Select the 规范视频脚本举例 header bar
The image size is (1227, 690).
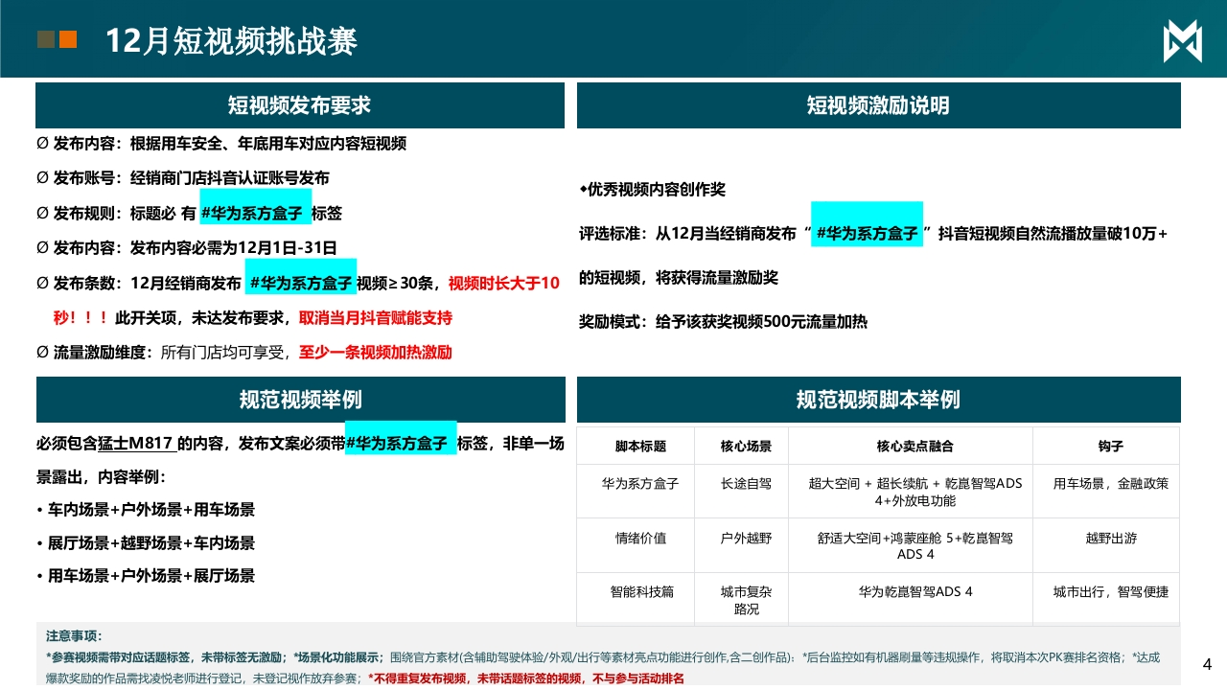point(878,400)
